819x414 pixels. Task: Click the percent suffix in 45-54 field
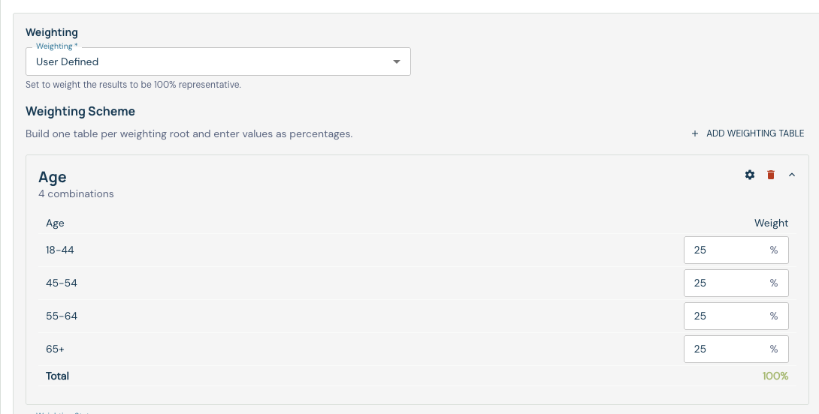tap(774, 283)
